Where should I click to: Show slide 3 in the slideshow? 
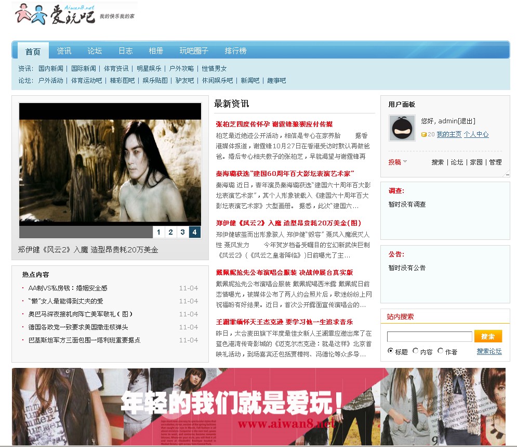coord(182,232)
